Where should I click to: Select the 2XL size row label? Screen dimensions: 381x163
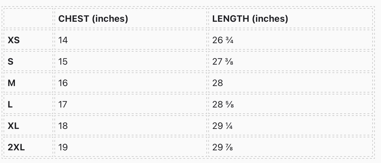pyautogui.click(x=16, y=147)
